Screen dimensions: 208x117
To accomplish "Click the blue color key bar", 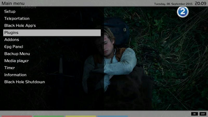I will pos(113,116).
